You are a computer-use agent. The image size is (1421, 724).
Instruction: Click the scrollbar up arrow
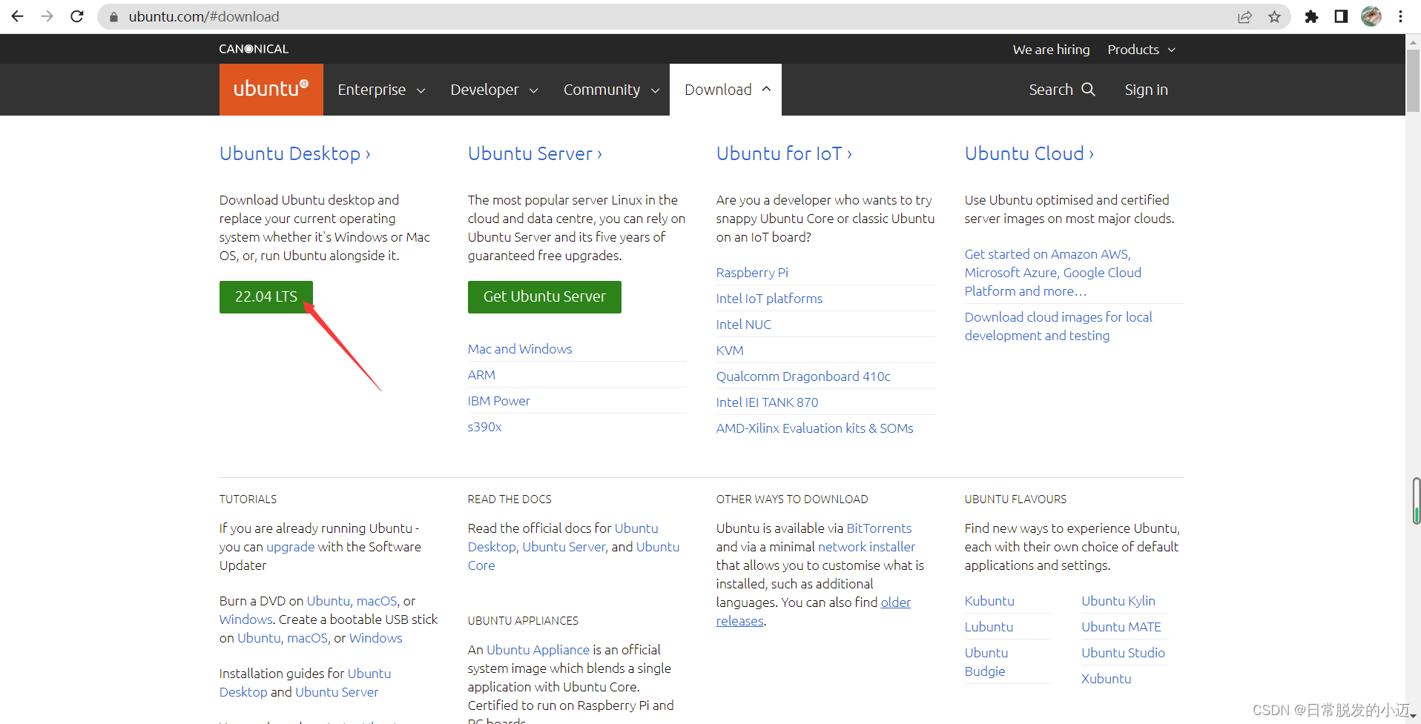1414,41
